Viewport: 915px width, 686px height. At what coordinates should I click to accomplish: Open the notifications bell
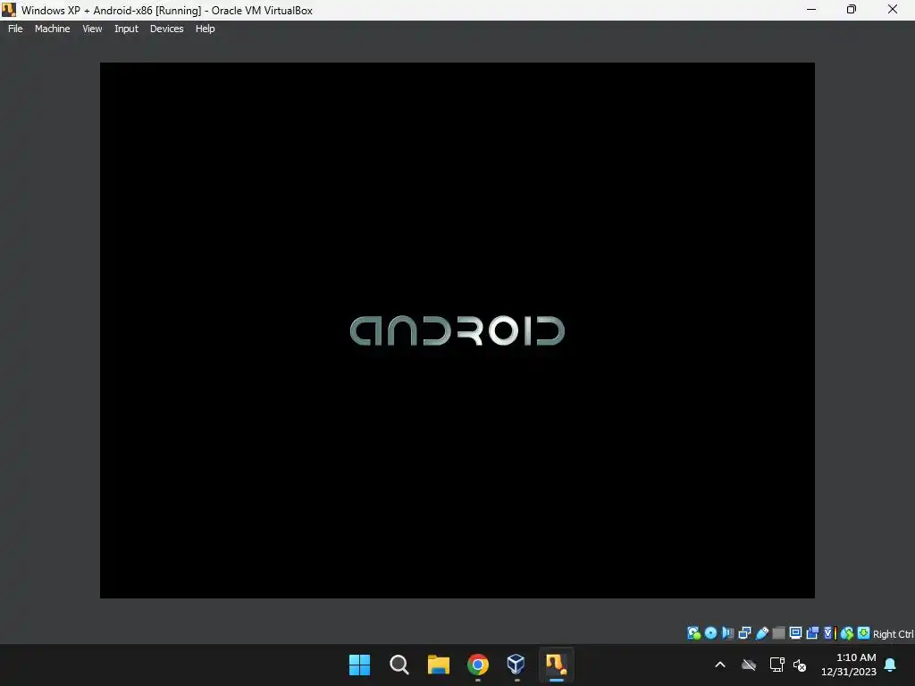[891, 665]
